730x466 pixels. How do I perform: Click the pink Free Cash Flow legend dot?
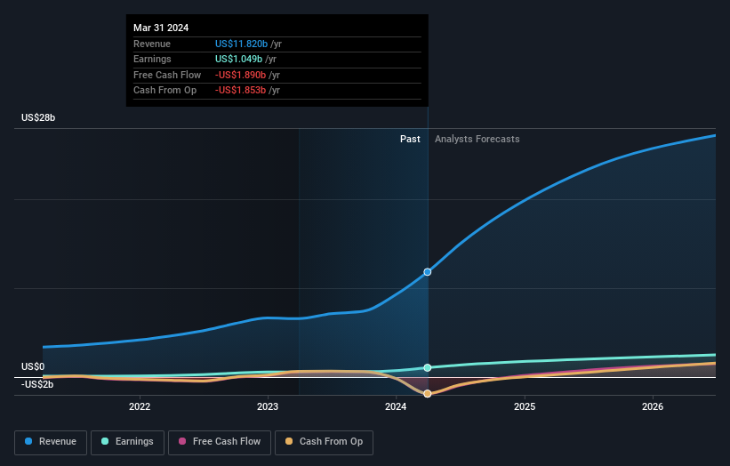tap(182, 441)
